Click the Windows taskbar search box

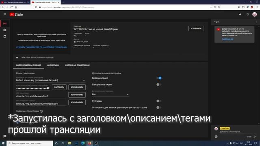point(30,143)
